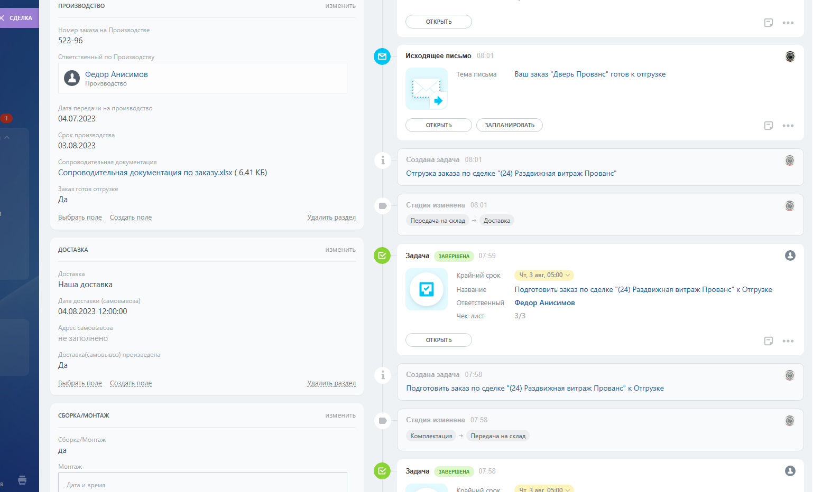Click green completed task icon at 07:59
Viewport: 813px width, 492px height.
tap(382, 256)
